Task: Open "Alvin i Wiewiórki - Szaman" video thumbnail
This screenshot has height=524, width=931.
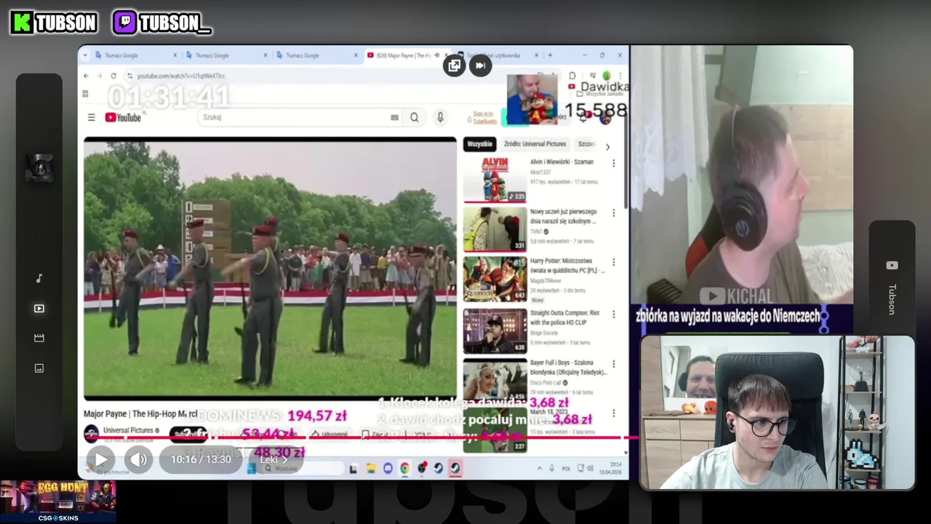Action: [x=495, y=179]
